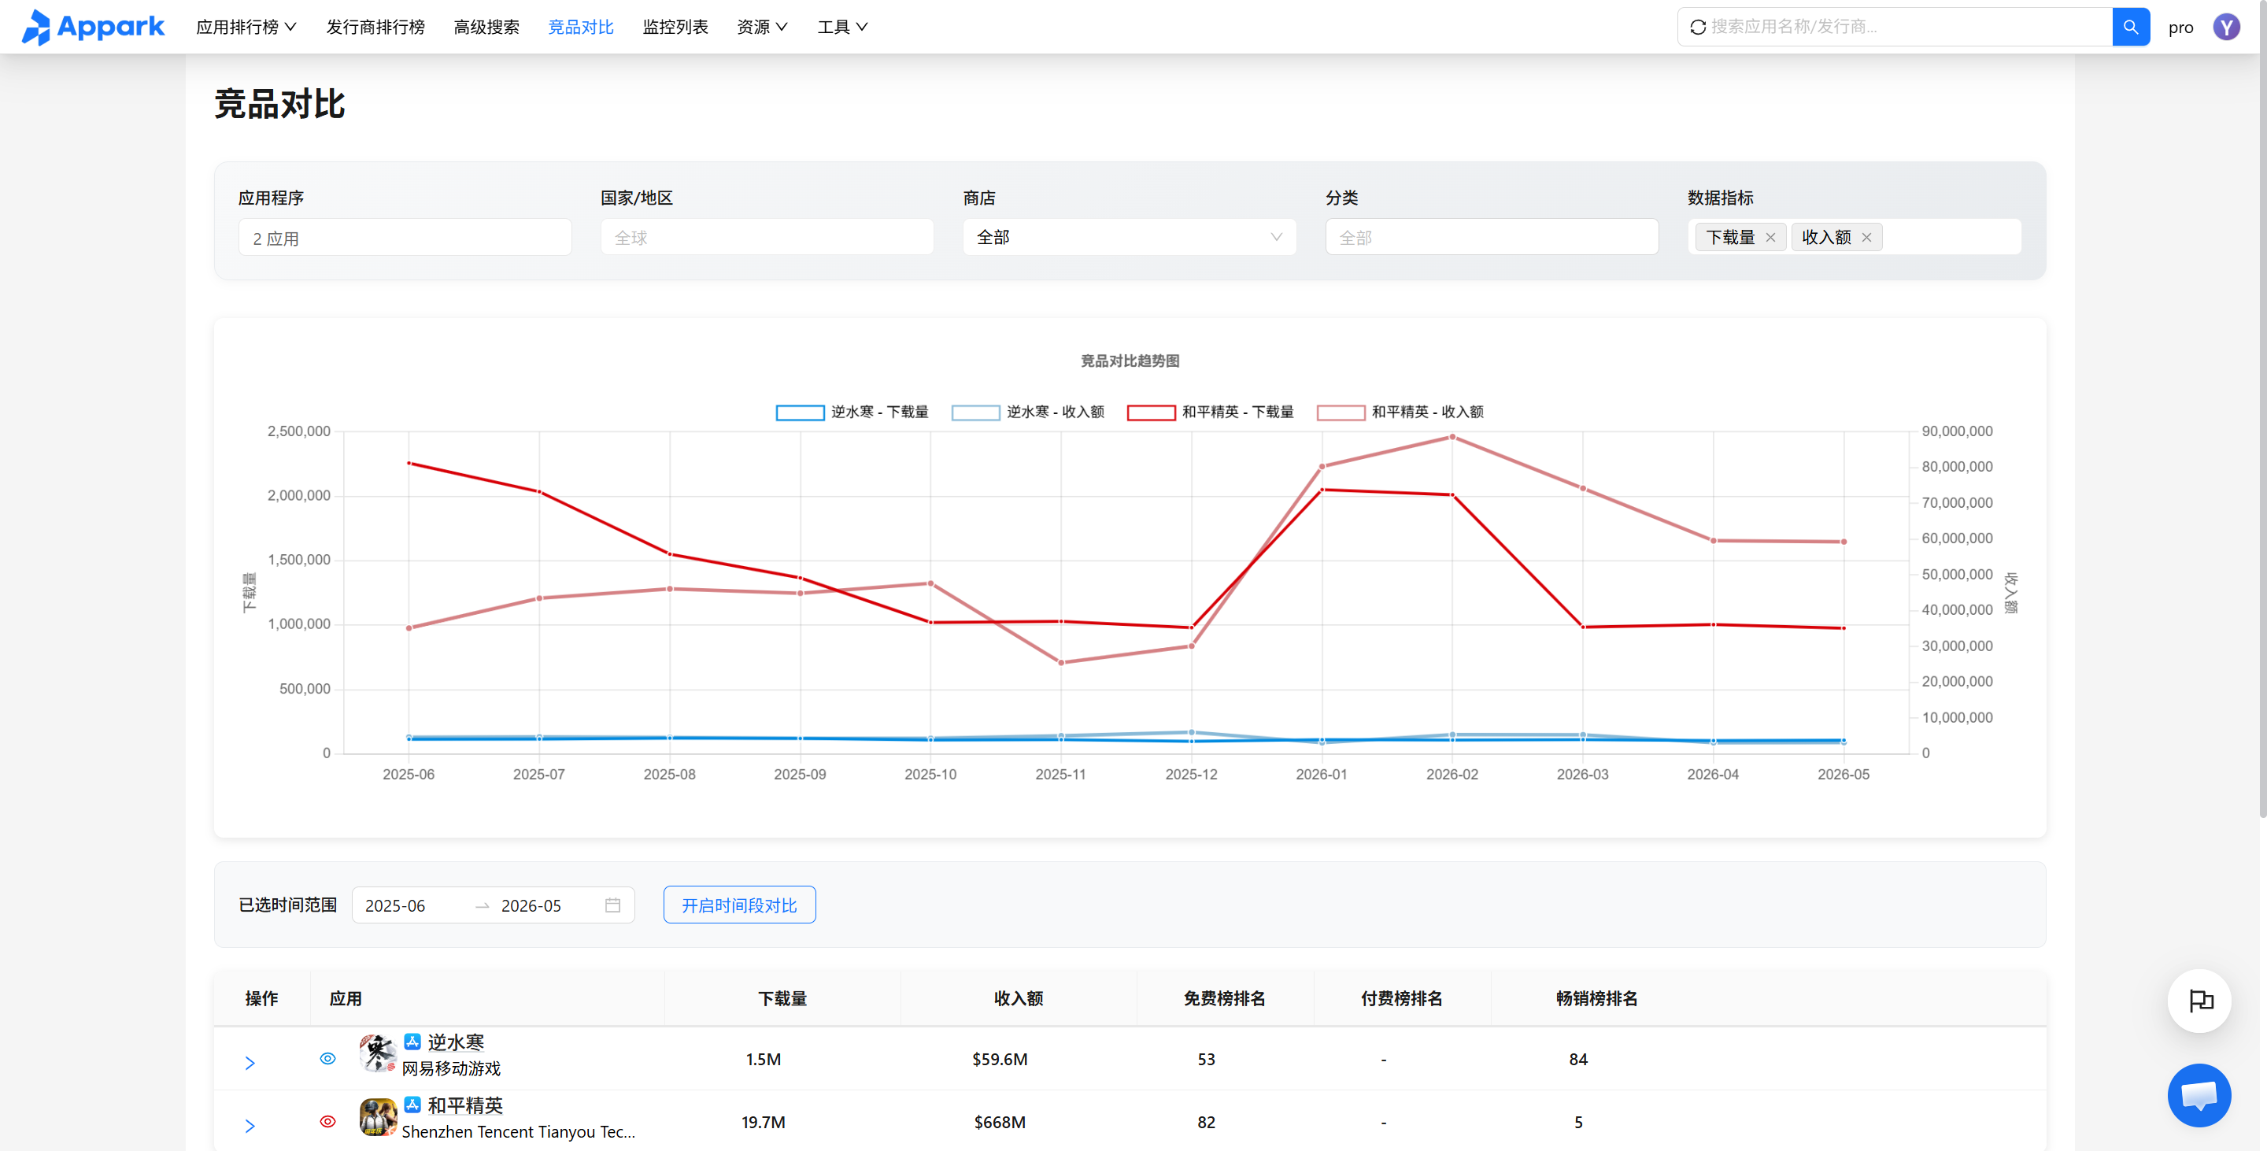Remove the 下载量 metric tag
2267x1151 pixels.
point(1770,238)
